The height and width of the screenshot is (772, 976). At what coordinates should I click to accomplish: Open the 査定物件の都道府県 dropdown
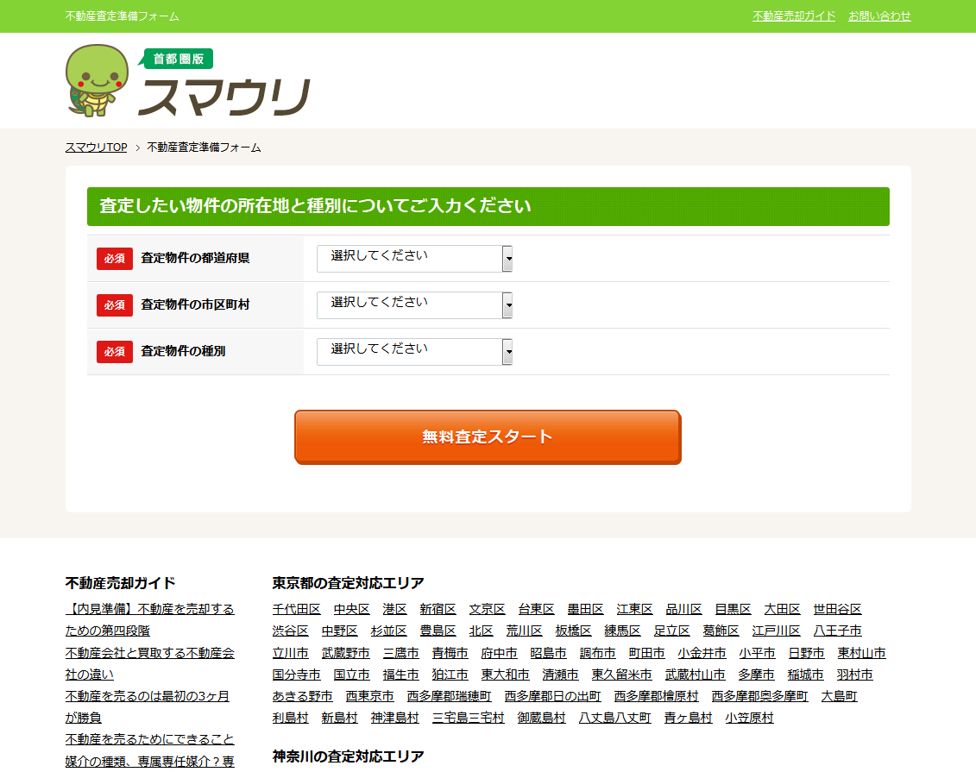414,258
